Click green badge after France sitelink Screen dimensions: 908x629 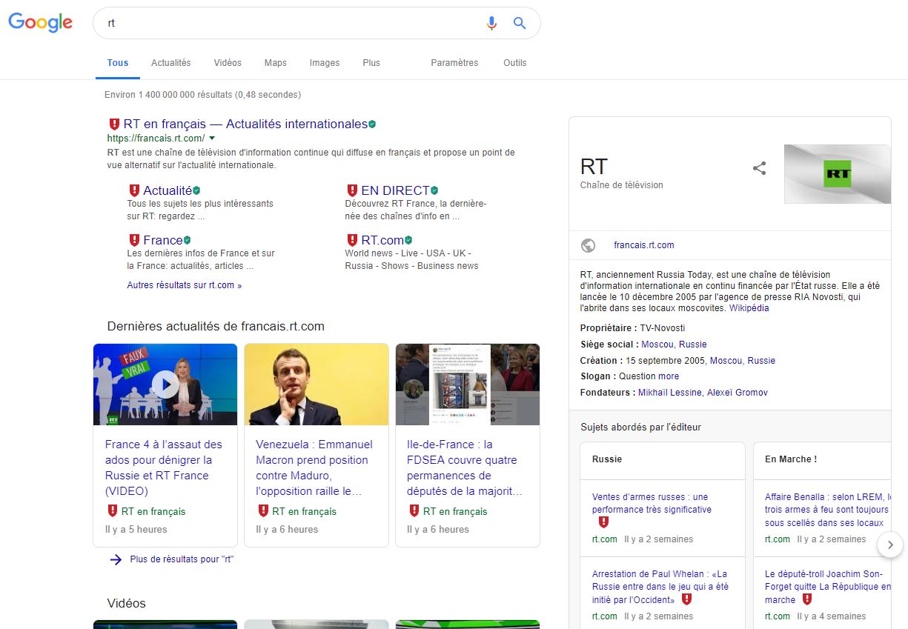point(187,240)
